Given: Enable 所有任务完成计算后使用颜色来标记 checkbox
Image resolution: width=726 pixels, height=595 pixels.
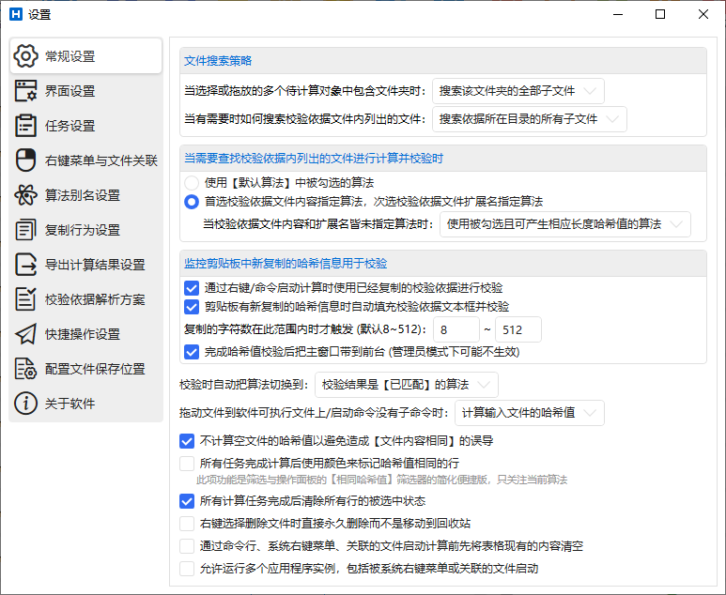Looking at the screenshot, I should [x=187, y=463].
